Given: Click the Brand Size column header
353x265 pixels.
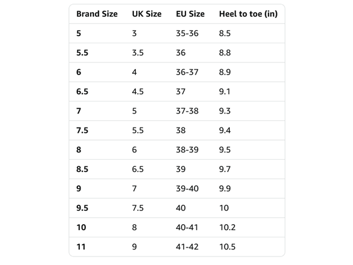Looking at the screenshot, I should (97, 14).
